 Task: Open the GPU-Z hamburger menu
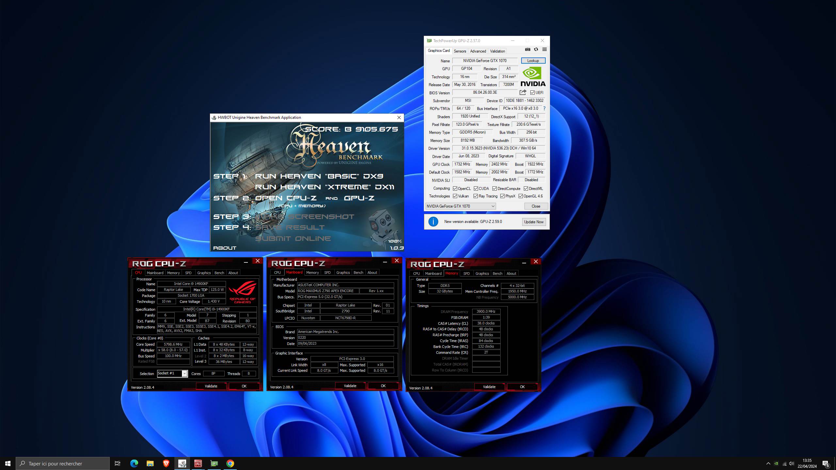544,50
